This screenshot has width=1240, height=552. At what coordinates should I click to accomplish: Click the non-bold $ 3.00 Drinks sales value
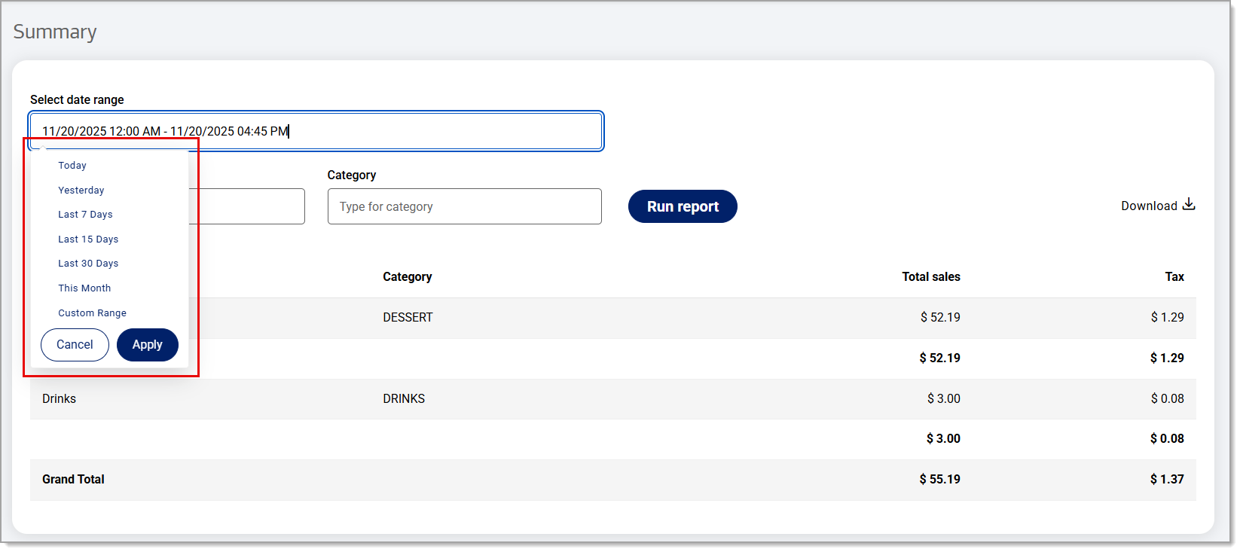[943, 399]
